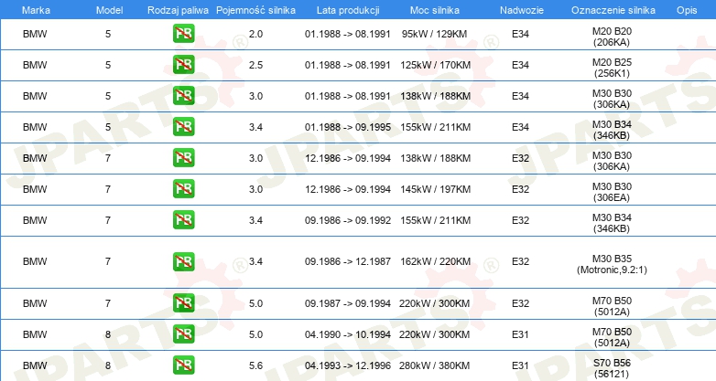Select the fuel icon in the 09.1986 -> 09.1992 row
This screenshot has height=381, width=716.
pyautogui.click(x=183, y=219)
